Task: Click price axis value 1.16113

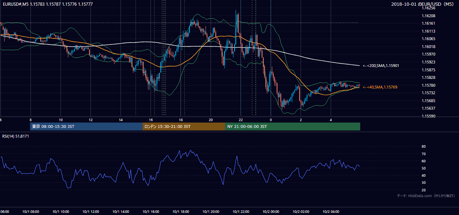Action: pos(428,31)
